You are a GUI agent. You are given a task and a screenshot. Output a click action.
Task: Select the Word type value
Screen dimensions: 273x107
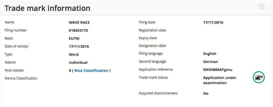tap(74, 55)
